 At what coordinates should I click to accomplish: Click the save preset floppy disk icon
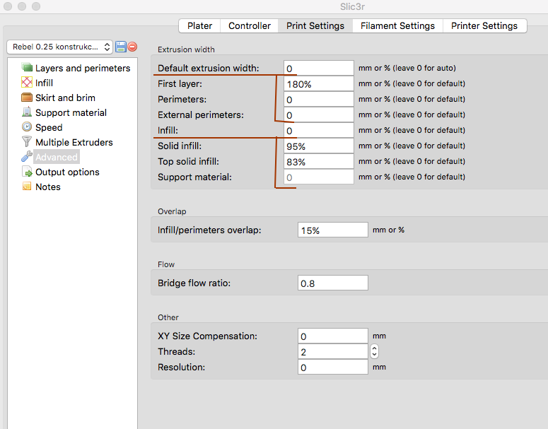(x=121, y=47)
